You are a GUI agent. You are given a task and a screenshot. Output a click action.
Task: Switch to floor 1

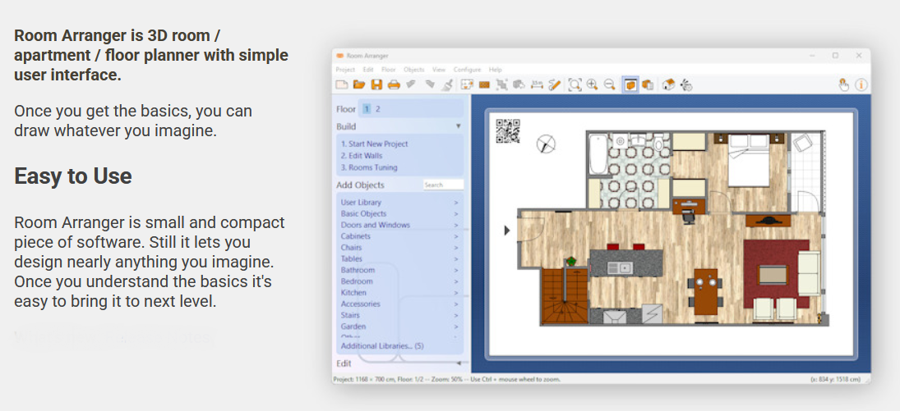(x=367, y=109)
